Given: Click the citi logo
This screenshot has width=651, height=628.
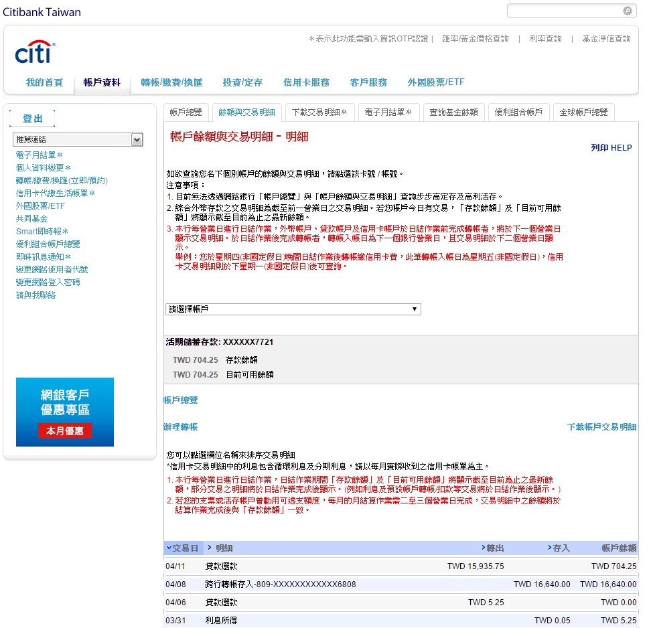Looking at the screenshot, I should tap(35, 52).
